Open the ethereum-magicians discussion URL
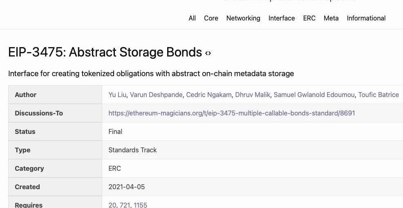The image size is (403, 208). click(x=231, y=113)
